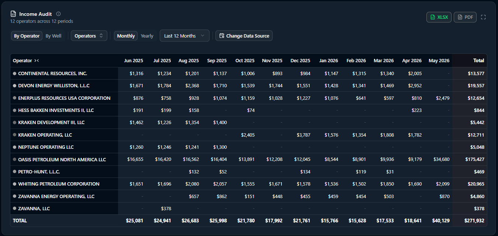
Task: Open the Last 12 Months dropdown
Action: pos(184,36)
